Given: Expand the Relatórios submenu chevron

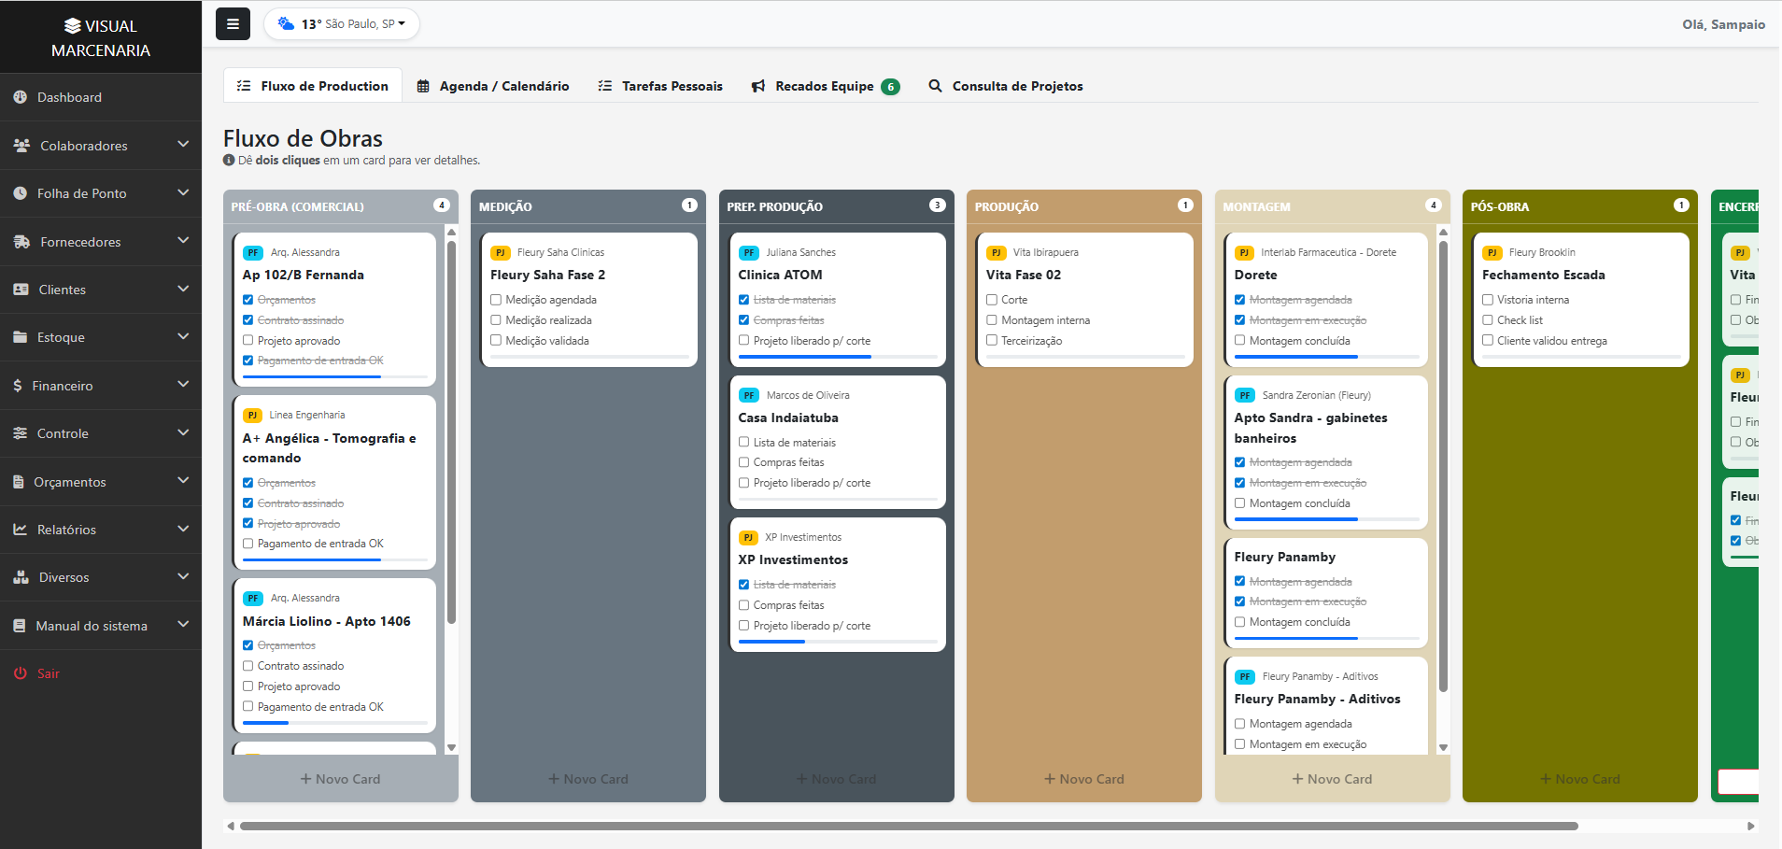Looking at the screenshot, I should tap(183, 529).
